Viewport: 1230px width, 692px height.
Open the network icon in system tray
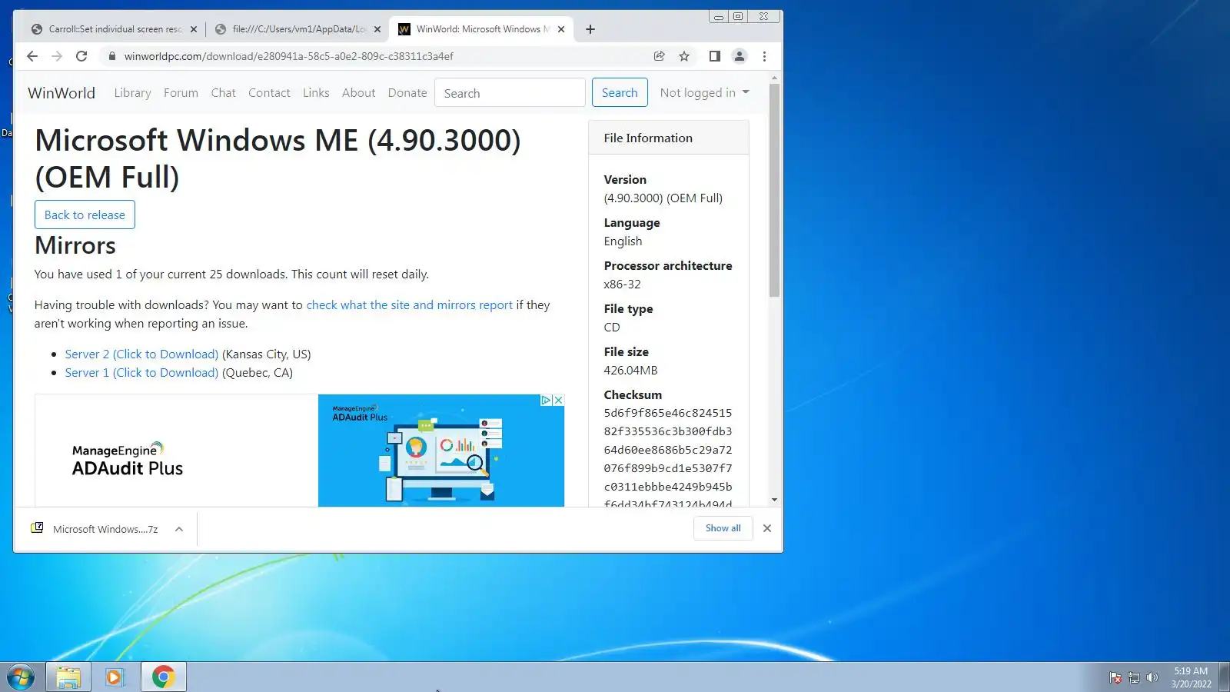pos(1133,677)
